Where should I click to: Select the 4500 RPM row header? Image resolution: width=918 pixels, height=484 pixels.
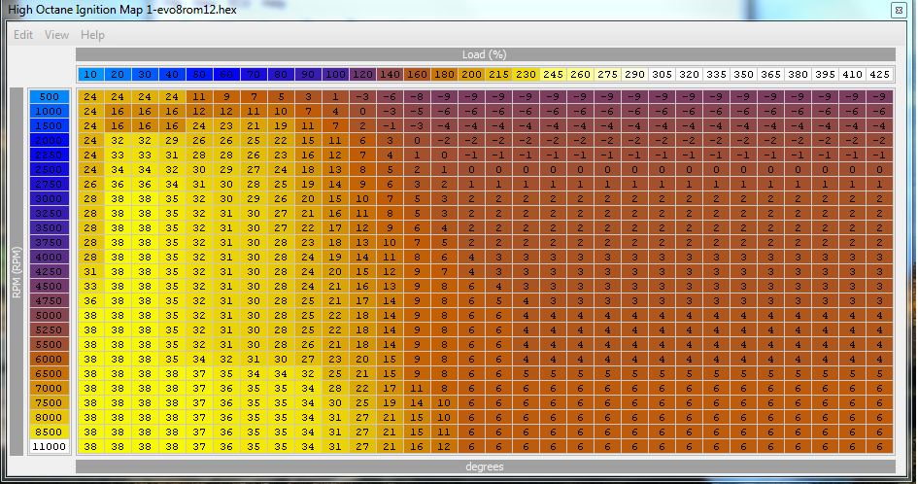pos(50,287)
